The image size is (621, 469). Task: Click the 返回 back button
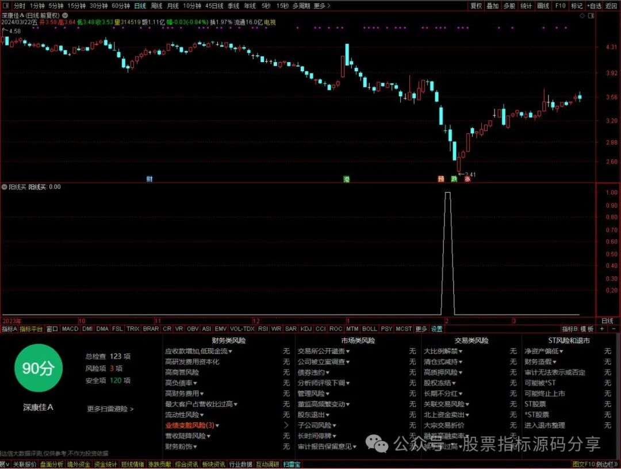[611, 6]
